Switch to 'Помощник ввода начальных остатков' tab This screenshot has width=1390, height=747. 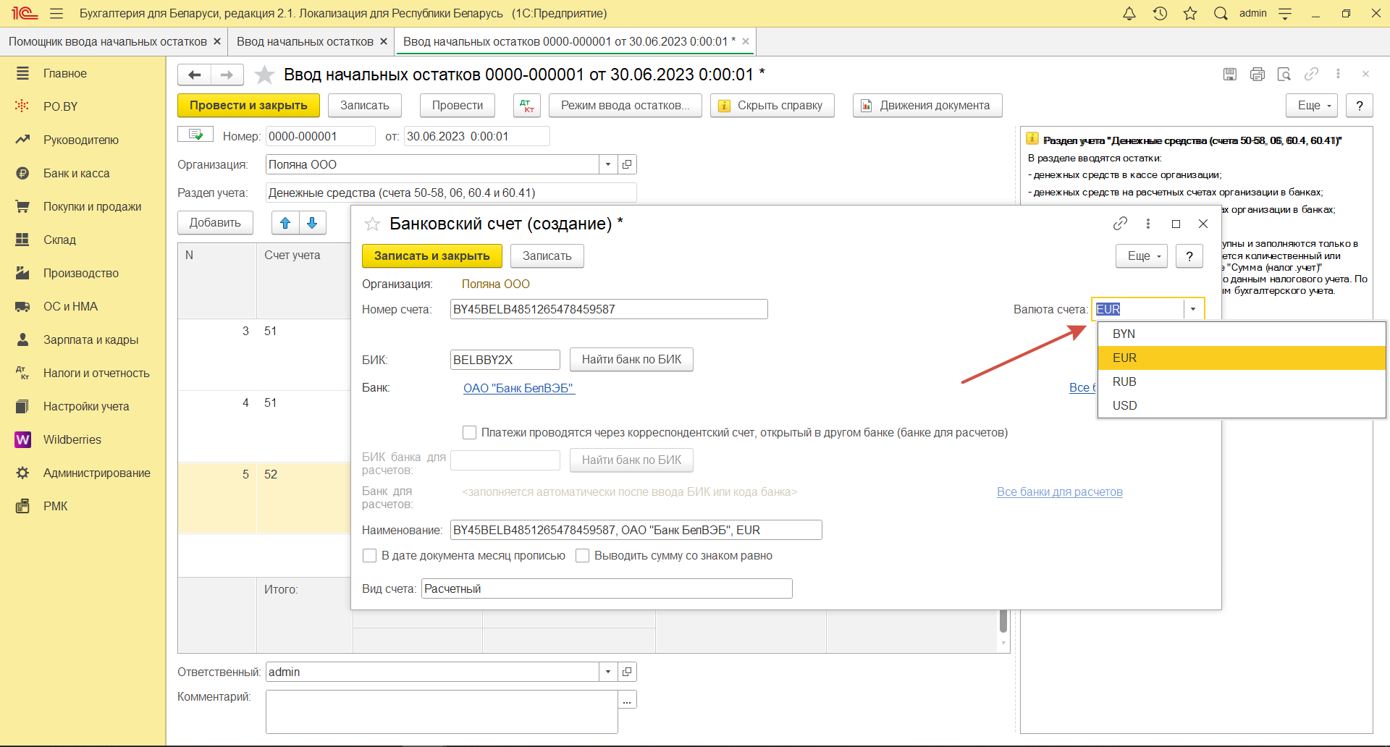108,42
